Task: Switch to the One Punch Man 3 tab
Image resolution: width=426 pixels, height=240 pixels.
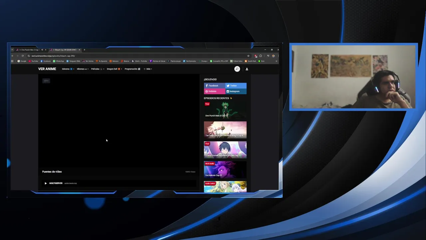Action: [x=29, y=50]
